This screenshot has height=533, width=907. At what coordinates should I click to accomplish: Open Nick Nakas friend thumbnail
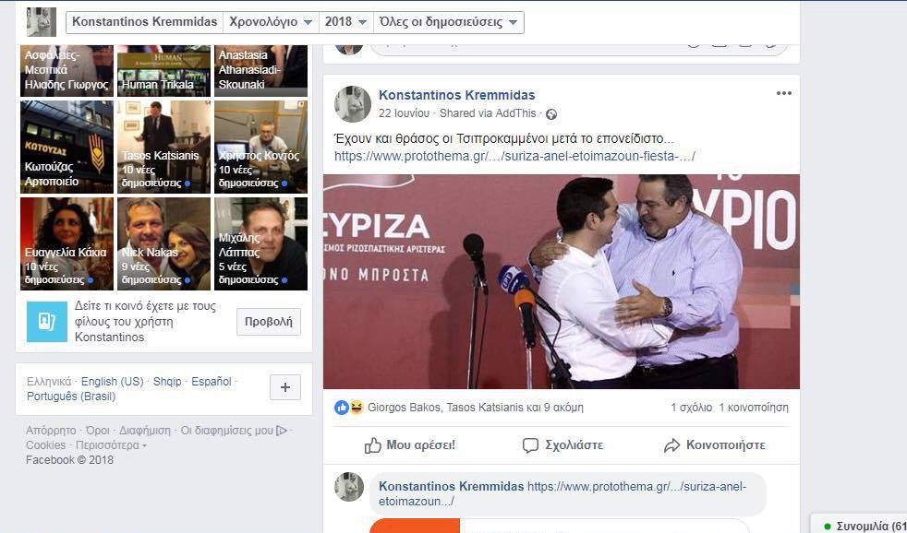pos(164,243)
